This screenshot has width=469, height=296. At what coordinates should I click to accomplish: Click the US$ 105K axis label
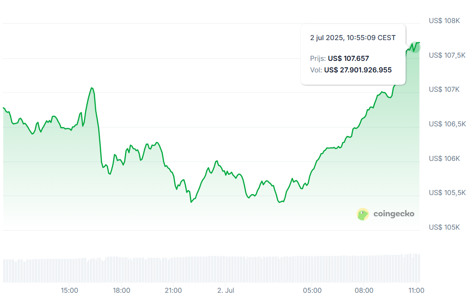point(444,227)
